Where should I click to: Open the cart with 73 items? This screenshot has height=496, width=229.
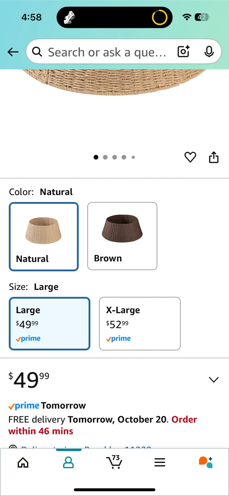(114, 462)
